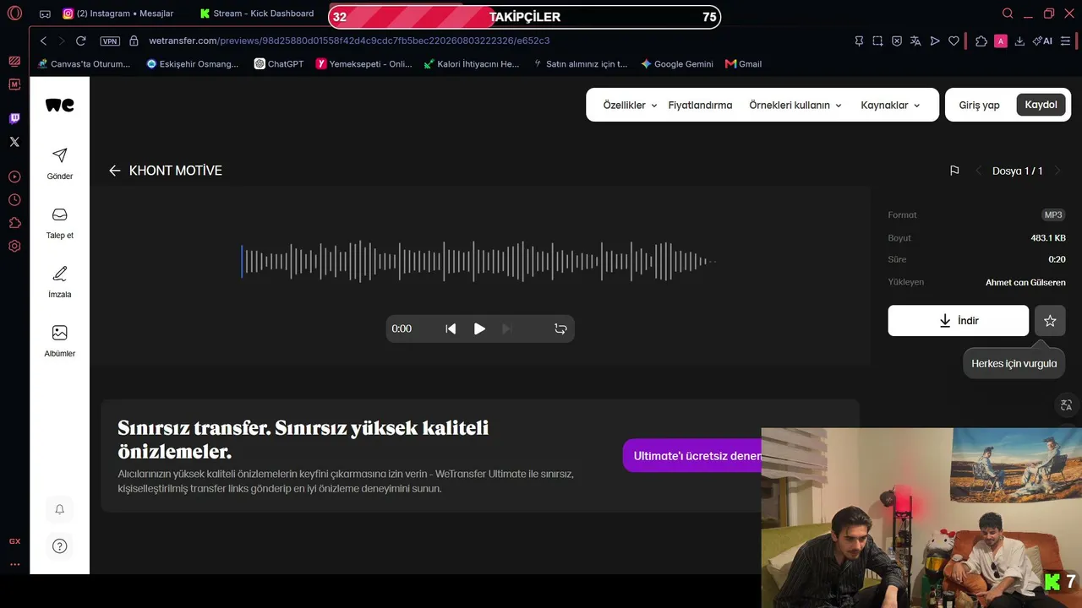Switch to the Stream - Kick Dashboard tab

coord(257,14)
